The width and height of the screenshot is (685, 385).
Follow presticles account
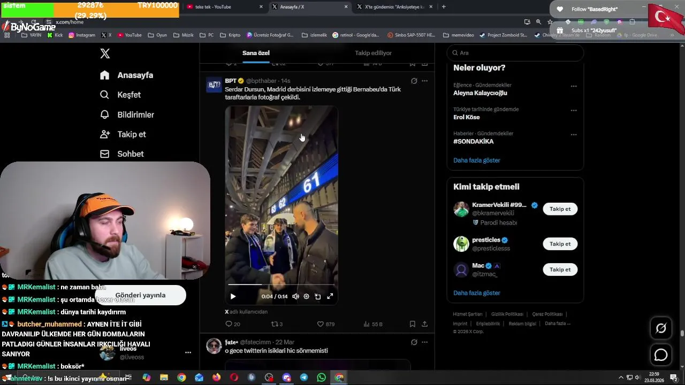[x=560, y=244]
